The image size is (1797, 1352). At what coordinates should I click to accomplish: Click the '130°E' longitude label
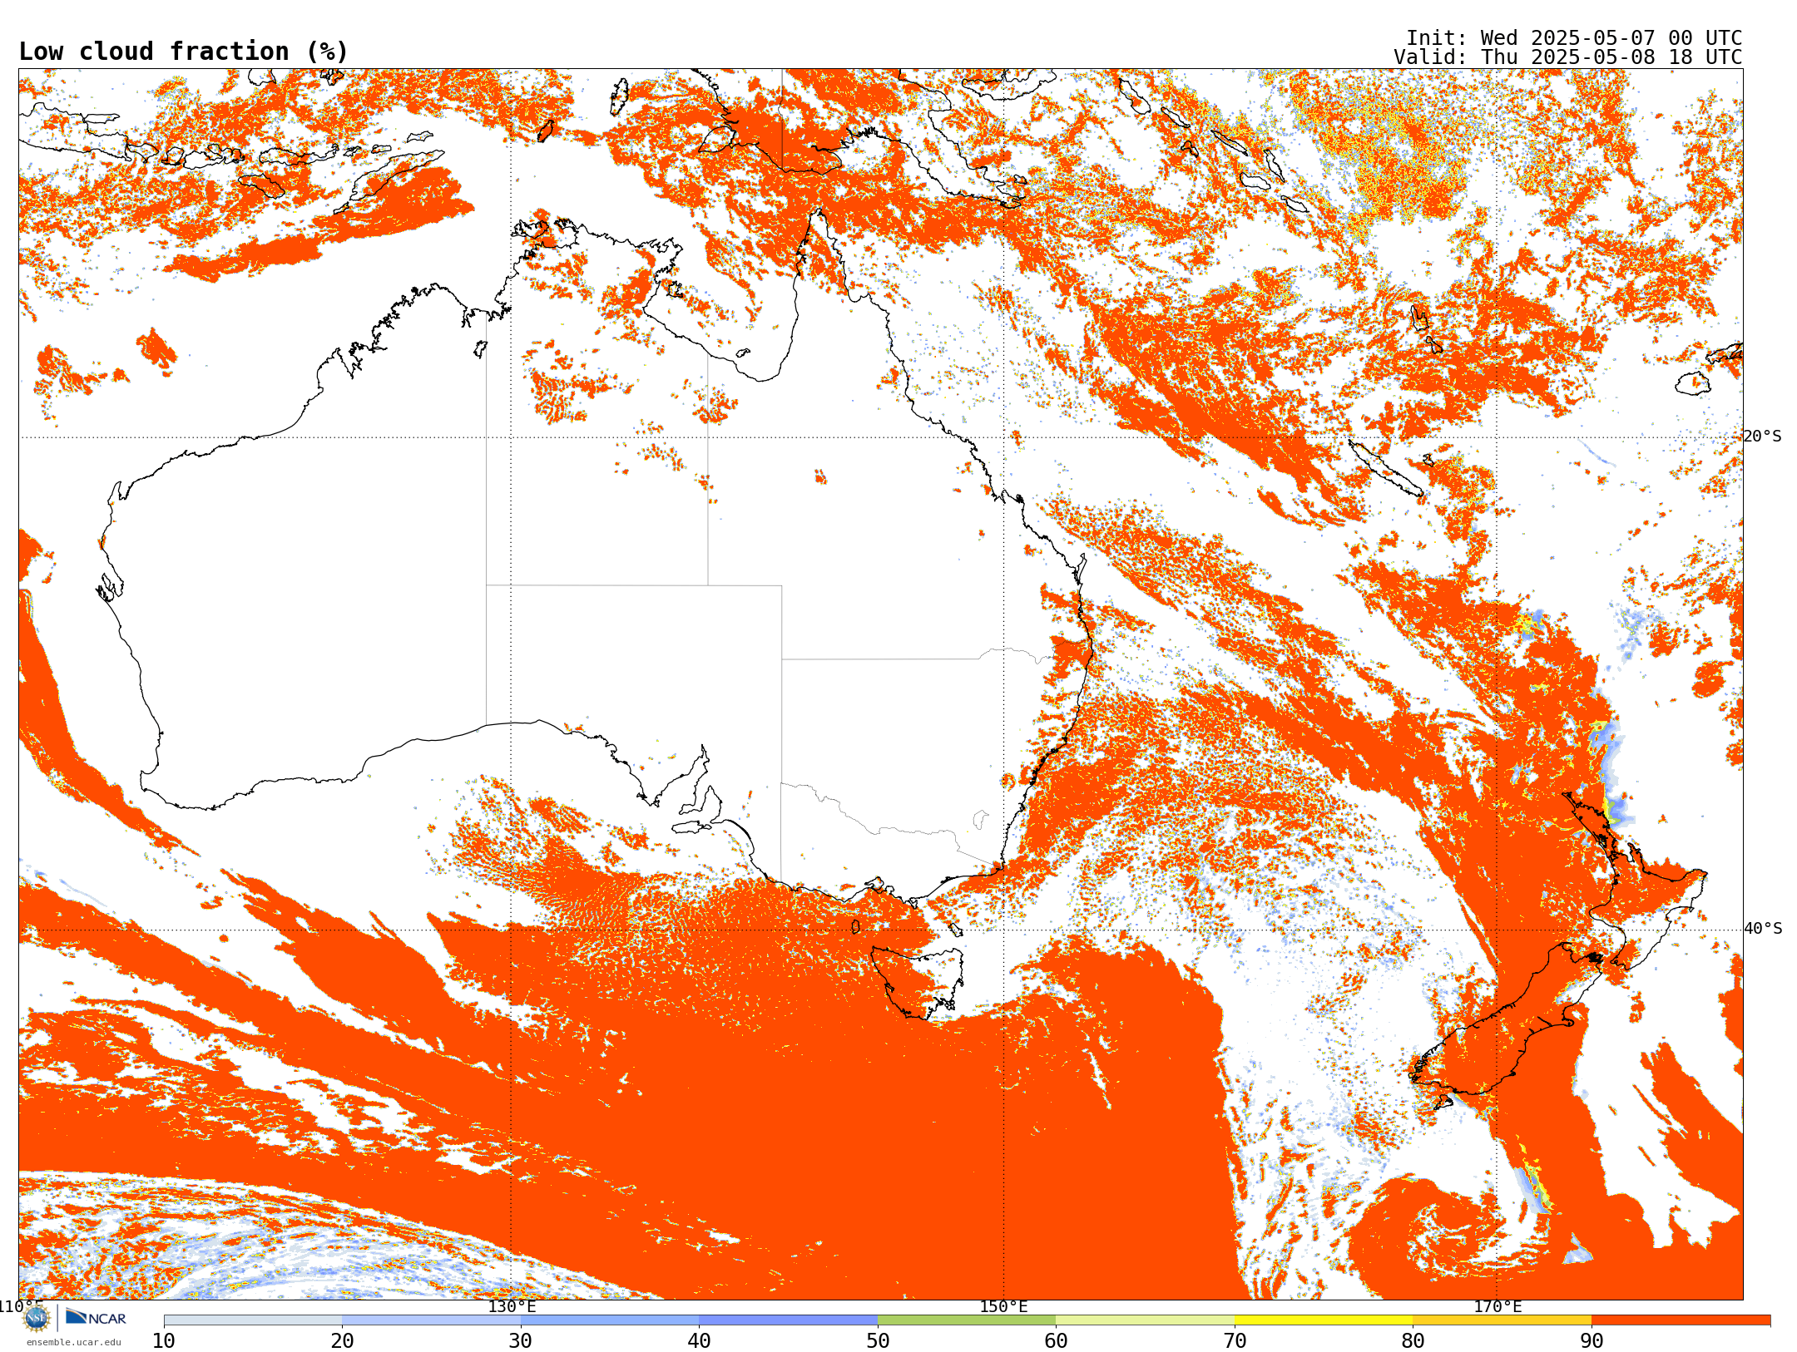512,1306
